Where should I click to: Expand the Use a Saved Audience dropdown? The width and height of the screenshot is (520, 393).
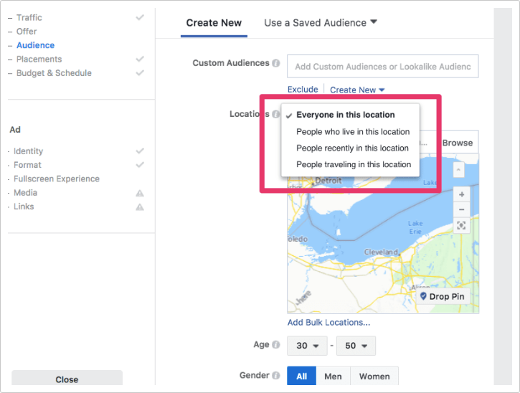tap(320, 23)
